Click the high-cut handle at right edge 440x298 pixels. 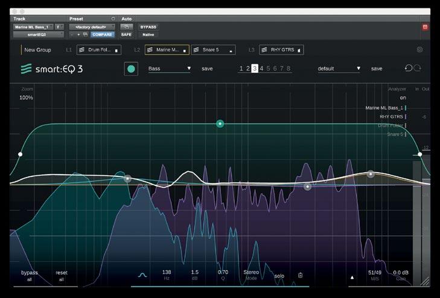click(420, 154)
